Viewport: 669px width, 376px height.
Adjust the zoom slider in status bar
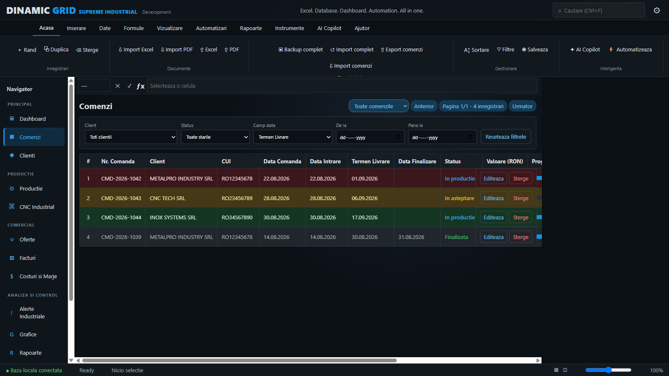click(x=608, y=370)
